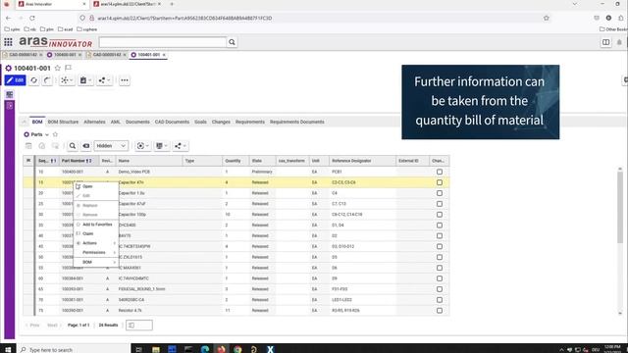Sort by the Part Number column header
The width and height of the screenshot is (628, 353).
[x=79, y=161]
